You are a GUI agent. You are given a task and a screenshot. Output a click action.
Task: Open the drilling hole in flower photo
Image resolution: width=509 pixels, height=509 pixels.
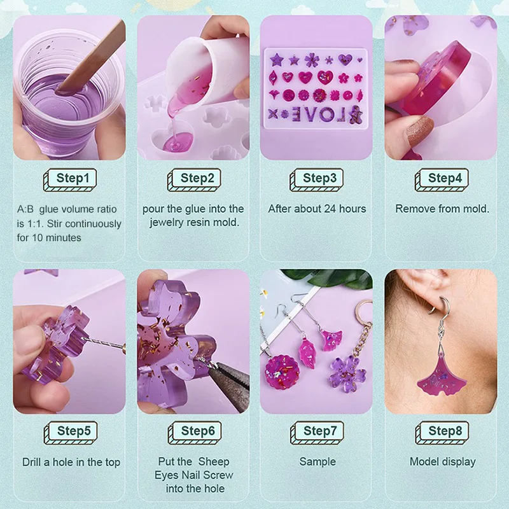(x=69, y=342)
